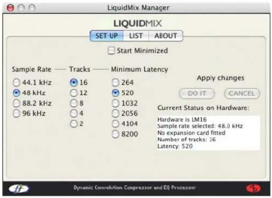Viewport: 272px width, 198px height.
Task: Click the 'Tracks' column heading
Action: [x=80, y=69]
